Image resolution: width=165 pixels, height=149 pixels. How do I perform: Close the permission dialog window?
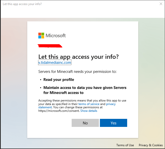click(161, 4)
